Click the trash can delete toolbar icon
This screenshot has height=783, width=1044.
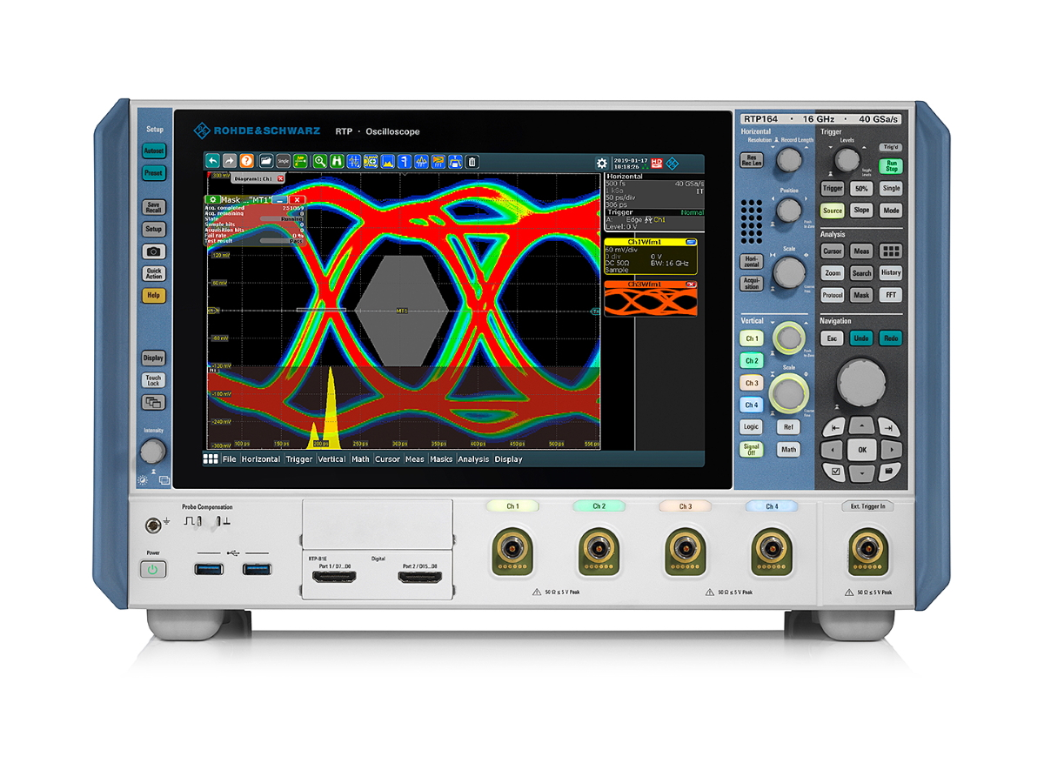(472, 163)
